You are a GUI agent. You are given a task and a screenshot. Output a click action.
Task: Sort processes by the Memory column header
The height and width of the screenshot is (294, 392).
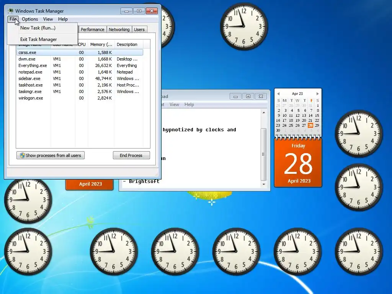click(x=101, y=44)
